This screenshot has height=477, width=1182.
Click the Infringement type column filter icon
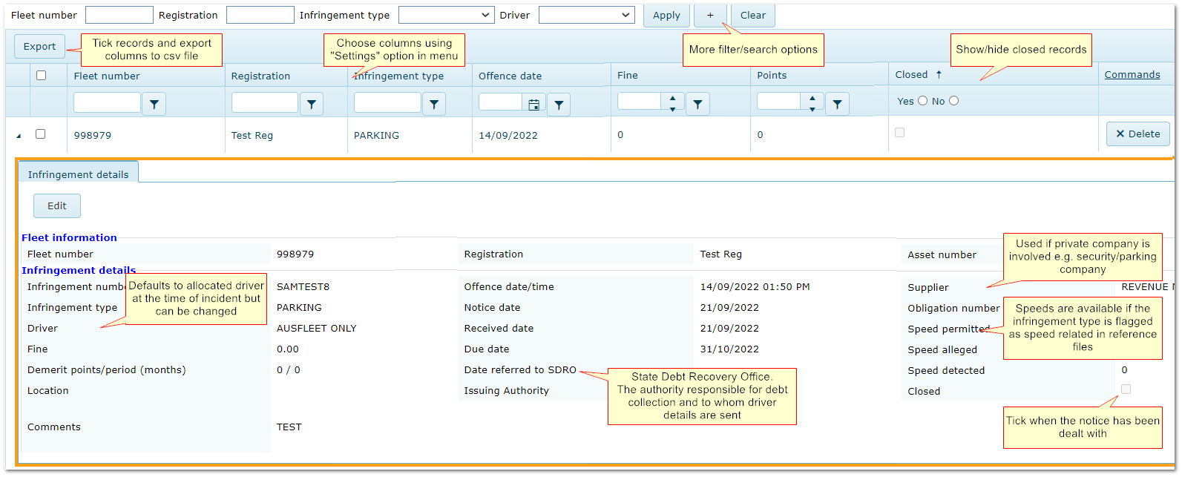pos(434,105)
